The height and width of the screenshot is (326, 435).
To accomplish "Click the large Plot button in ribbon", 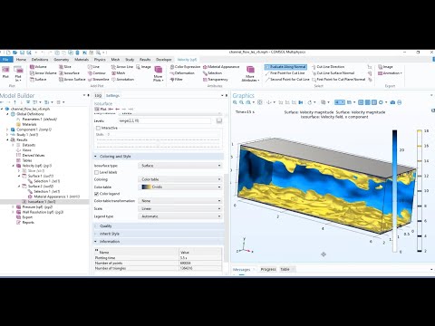I will tap(5, 72).
